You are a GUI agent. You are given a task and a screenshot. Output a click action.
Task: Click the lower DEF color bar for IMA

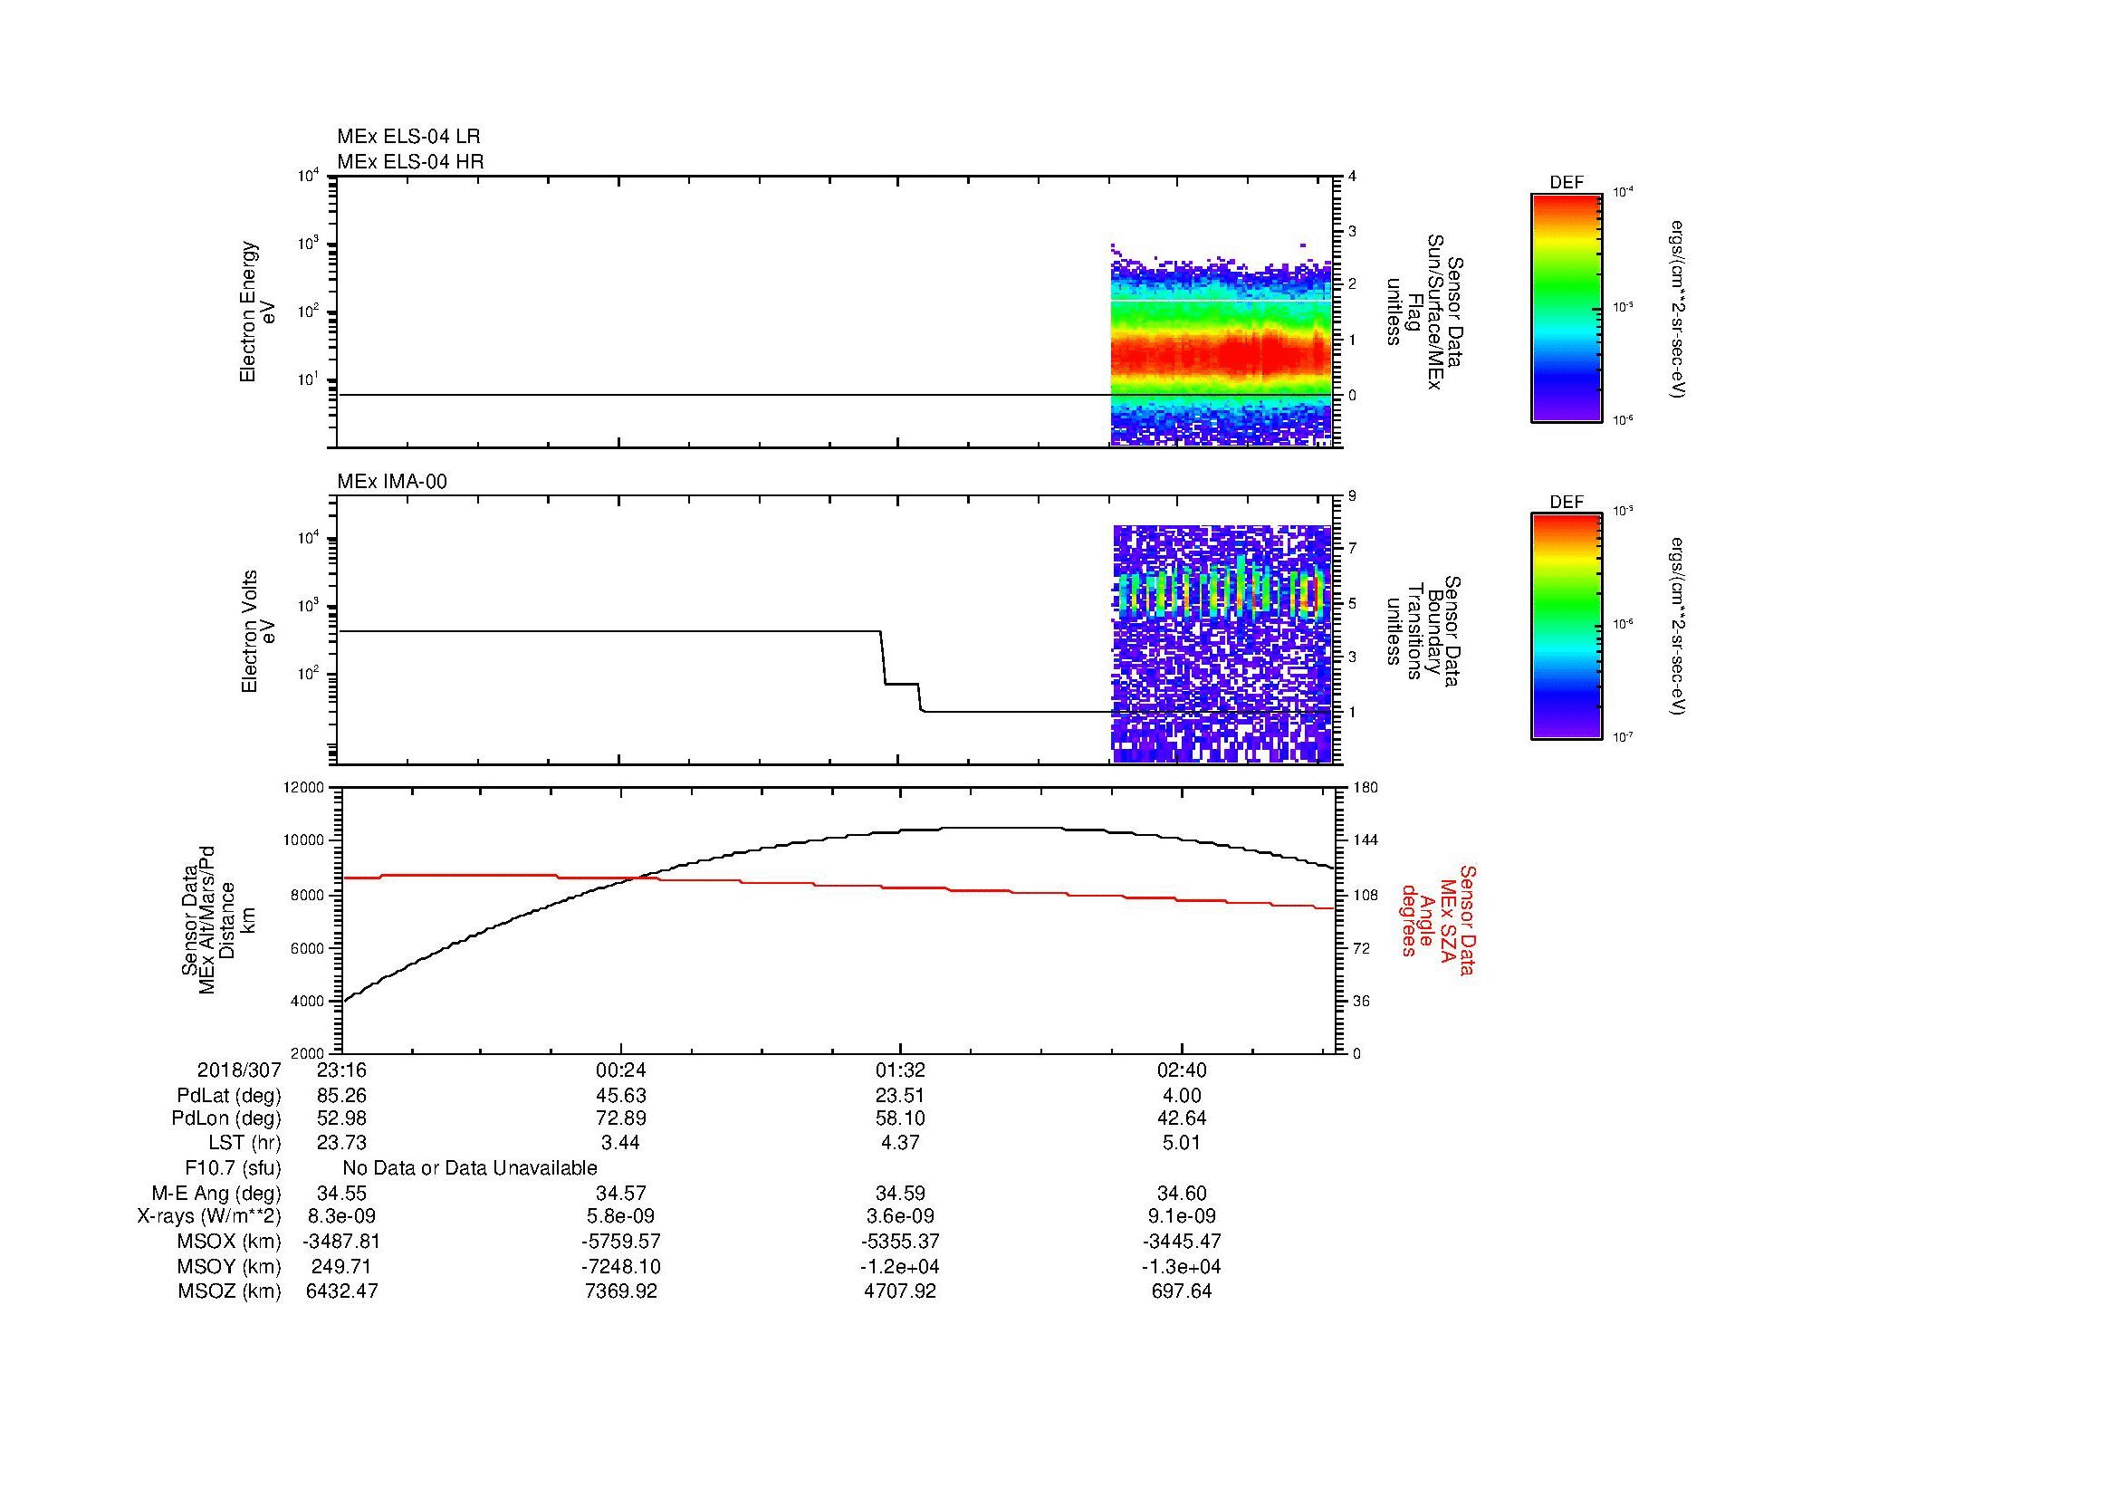point(1567,627)
